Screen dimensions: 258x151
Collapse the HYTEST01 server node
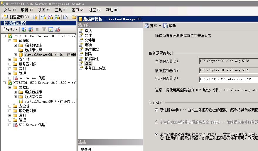point(4,83)
